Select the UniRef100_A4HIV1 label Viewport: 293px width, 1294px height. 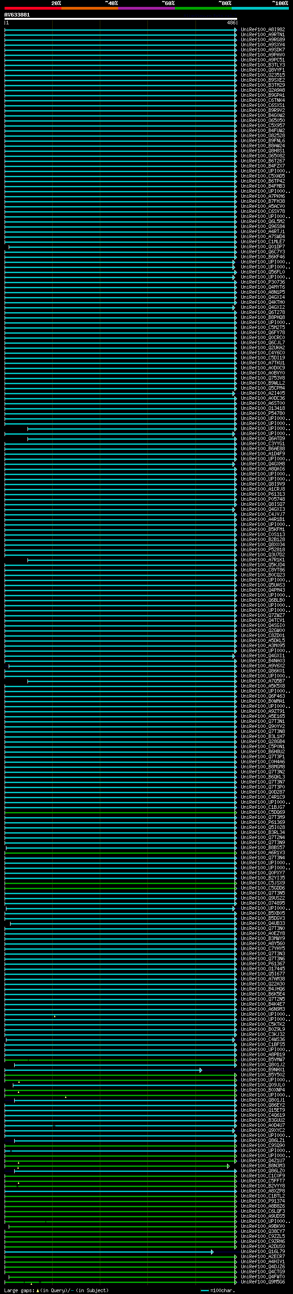262,1262
